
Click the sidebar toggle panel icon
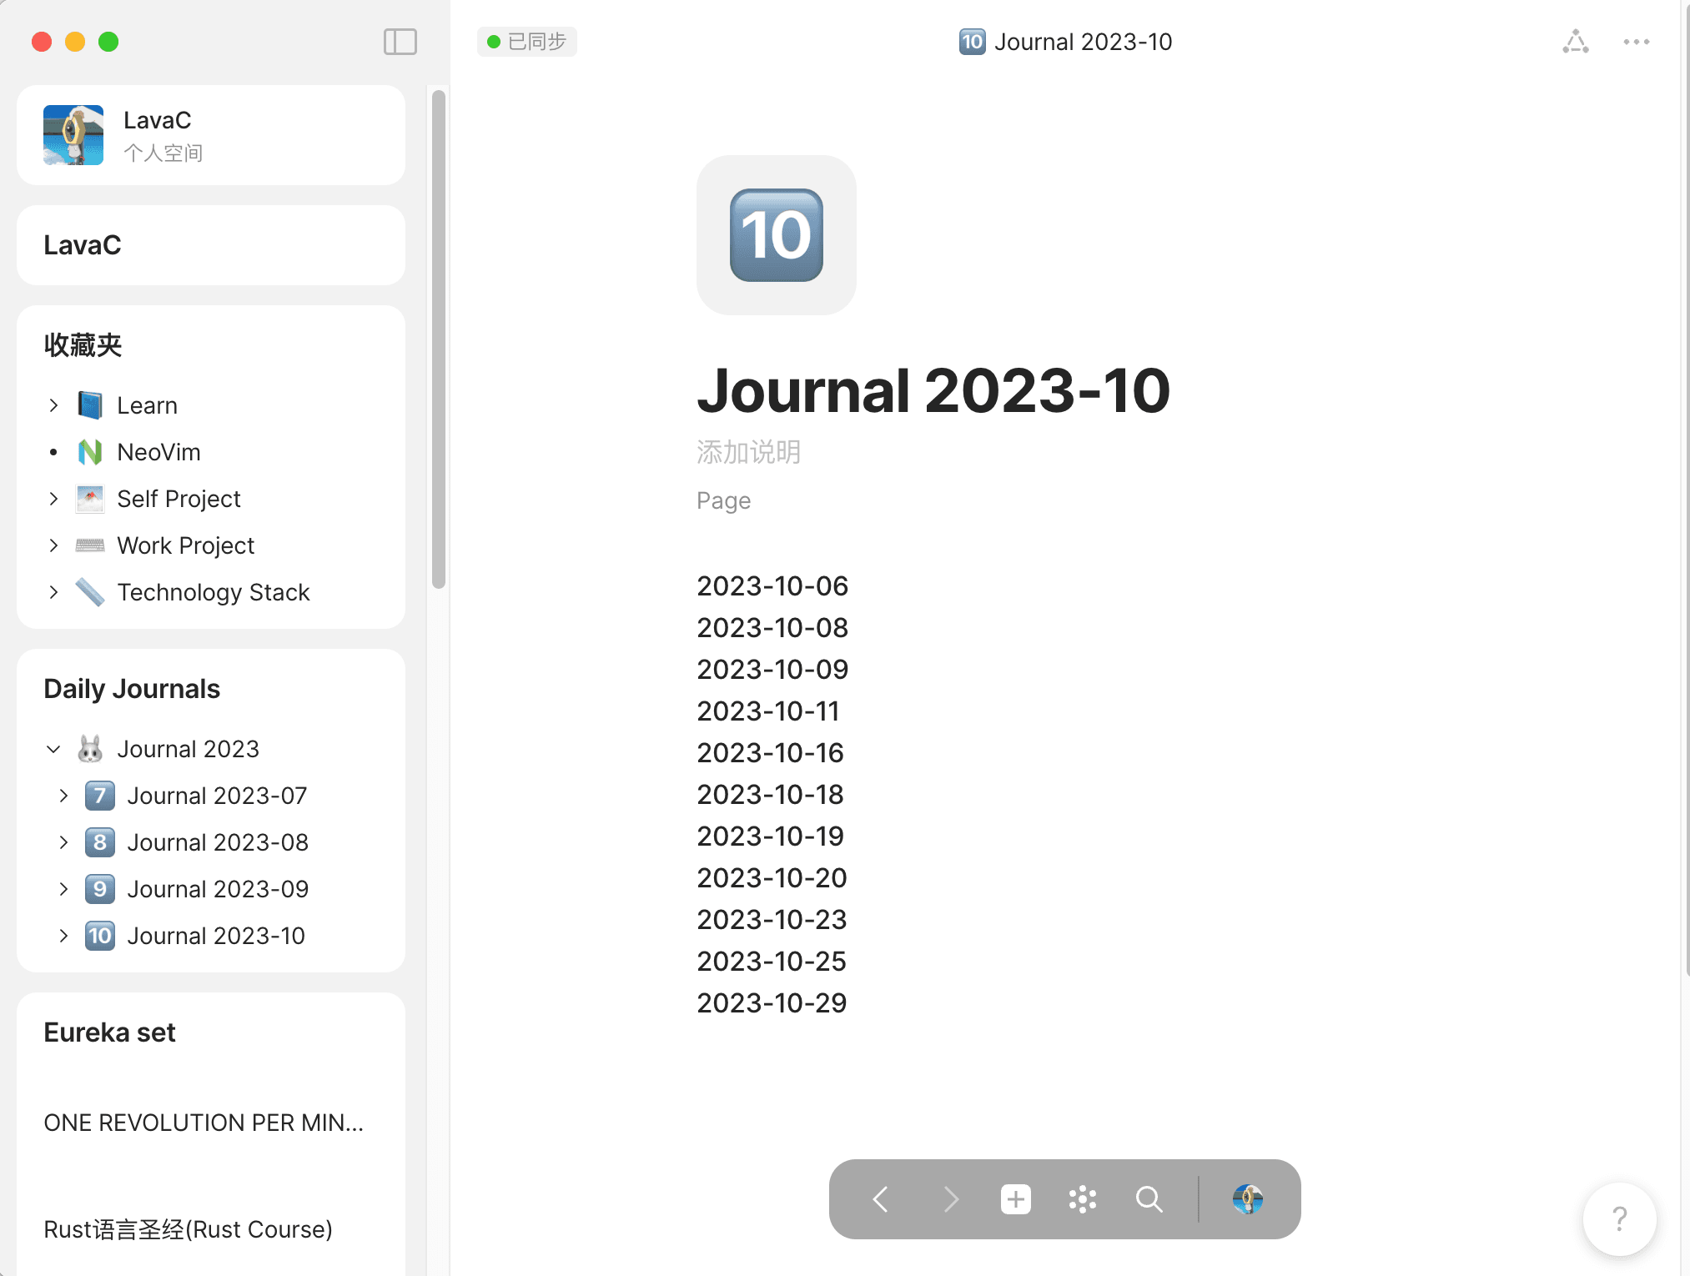click(400, 42)
